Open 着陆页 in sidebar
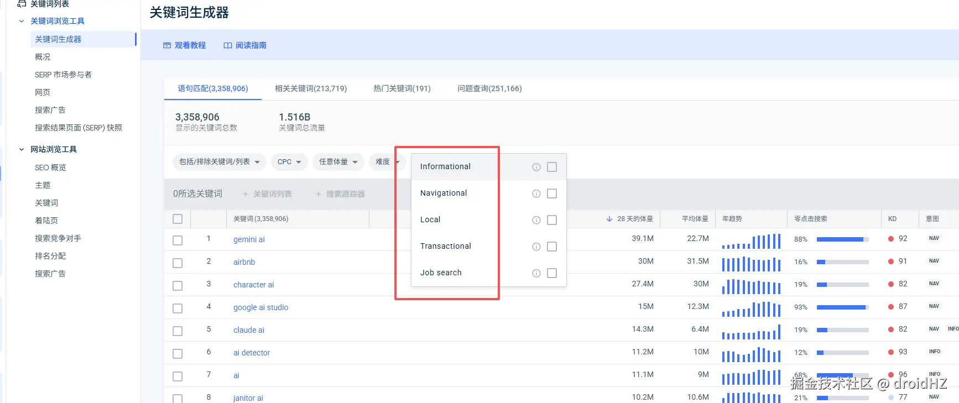 click(x=46, y=221)
